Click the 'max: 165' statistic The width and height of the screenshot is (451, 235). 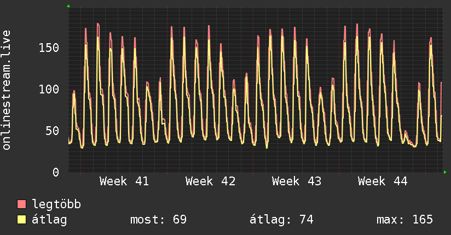[x=404, y=220]
